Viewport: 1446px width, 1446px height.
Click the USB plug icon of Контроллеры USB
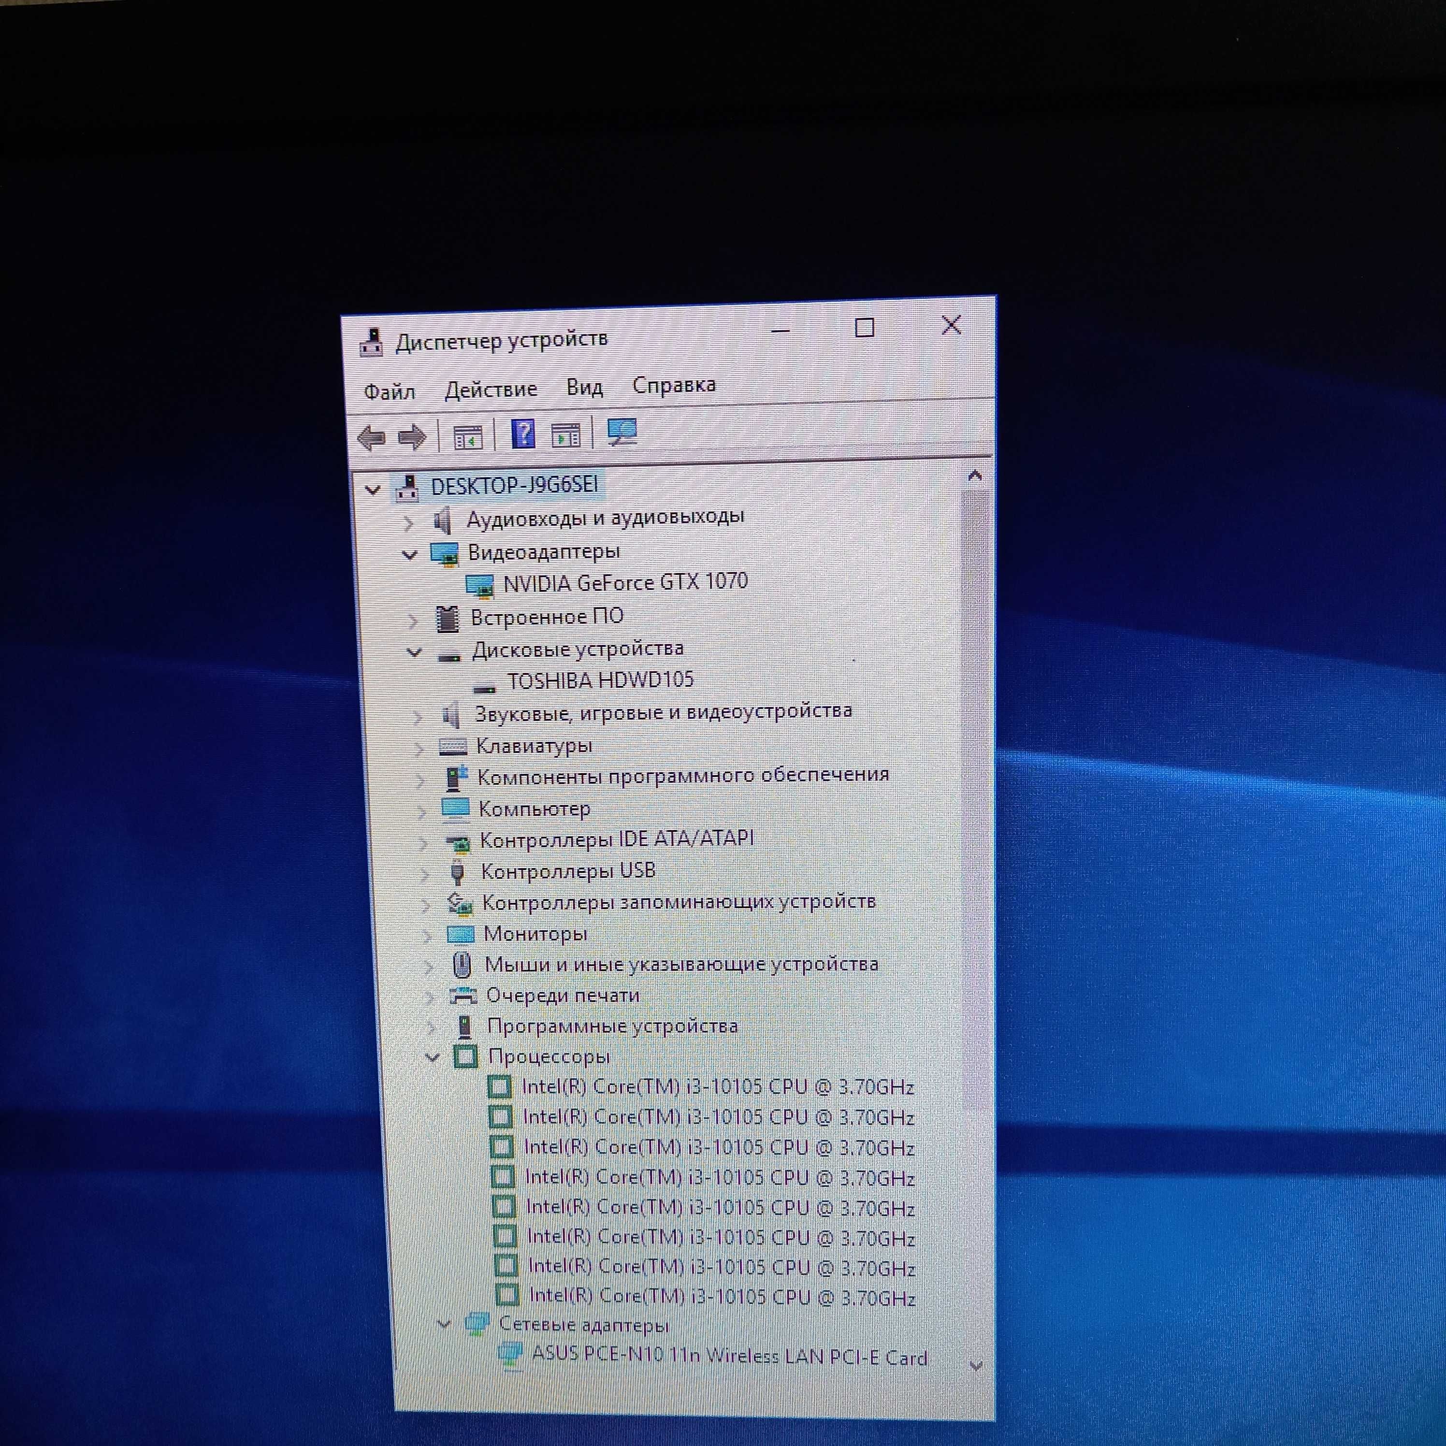[x=457, y=872]
